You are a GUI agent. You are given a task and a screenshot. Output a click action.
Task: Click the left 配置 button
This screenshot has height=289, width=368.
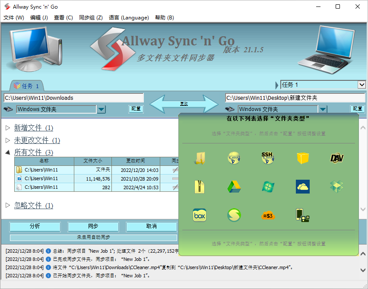136,109
